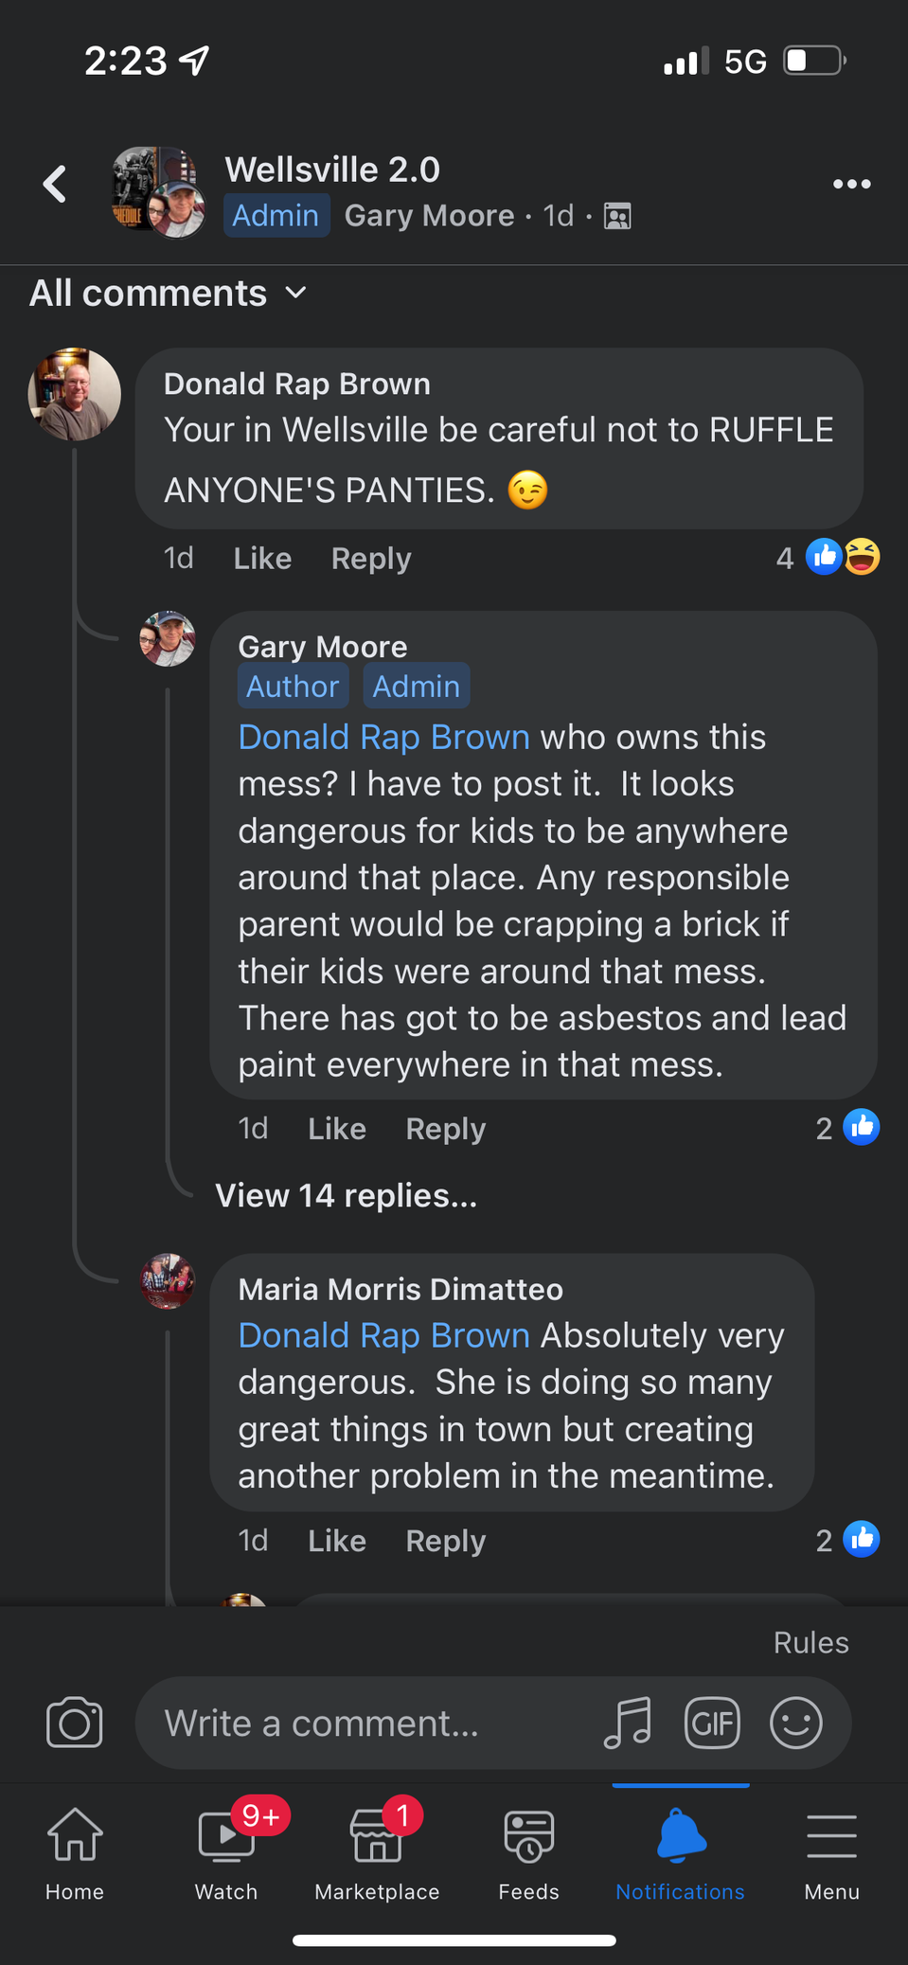Expand the All comments sort dropdown

click(x=169, y=293)
